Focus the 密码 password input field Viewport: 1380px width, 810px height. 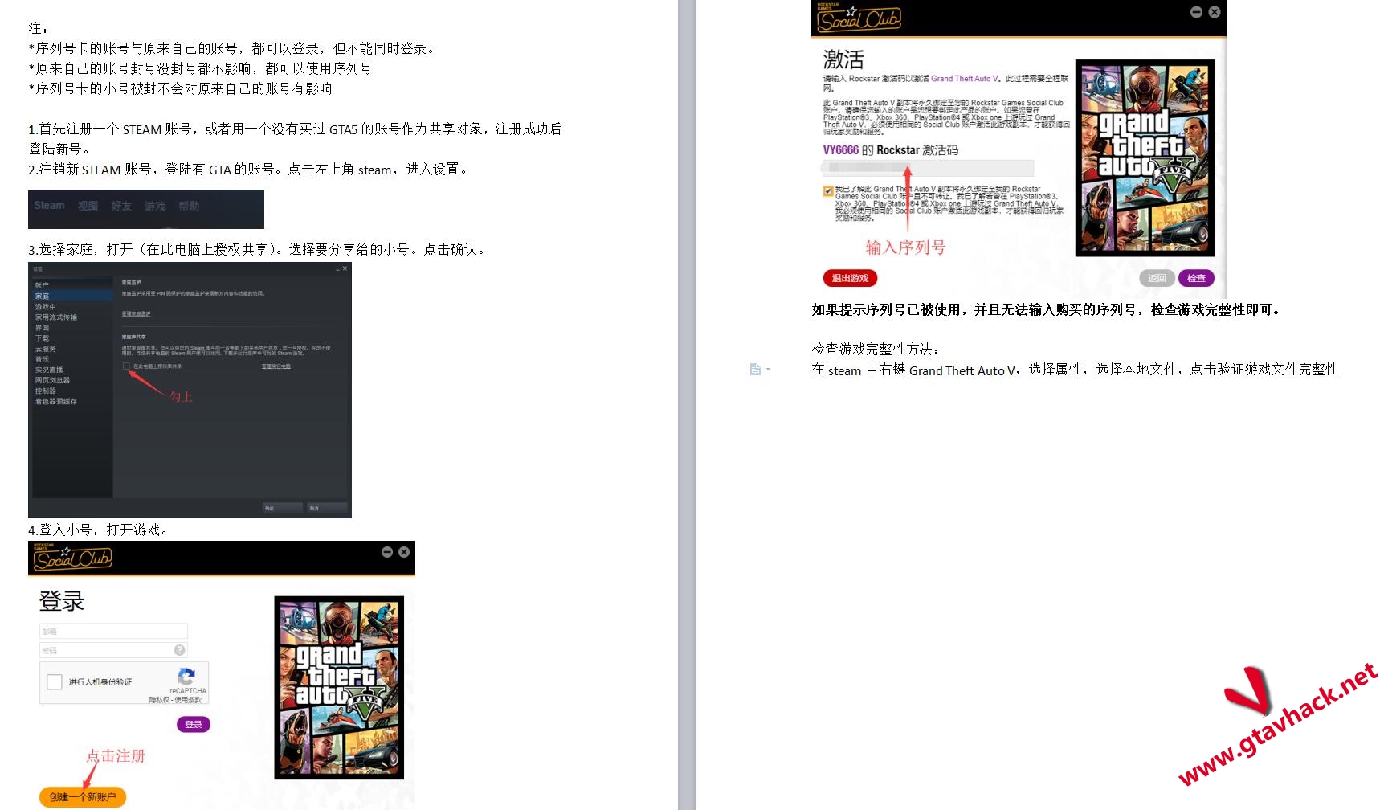point(113,649)
